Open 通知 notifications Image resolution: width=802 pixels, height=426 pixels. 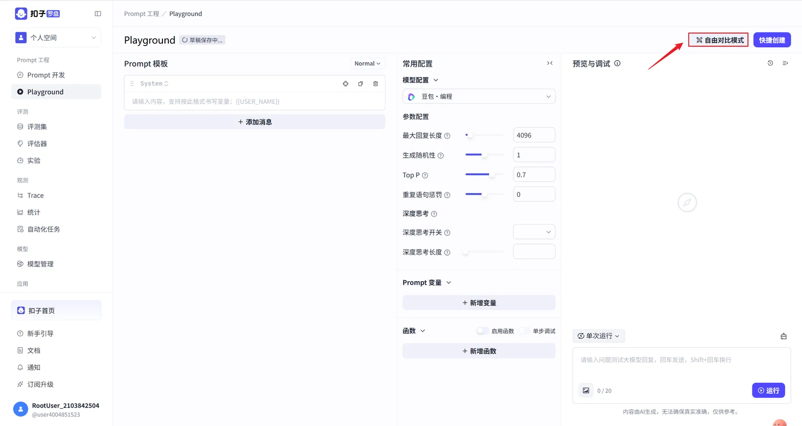tap(56, 368)
